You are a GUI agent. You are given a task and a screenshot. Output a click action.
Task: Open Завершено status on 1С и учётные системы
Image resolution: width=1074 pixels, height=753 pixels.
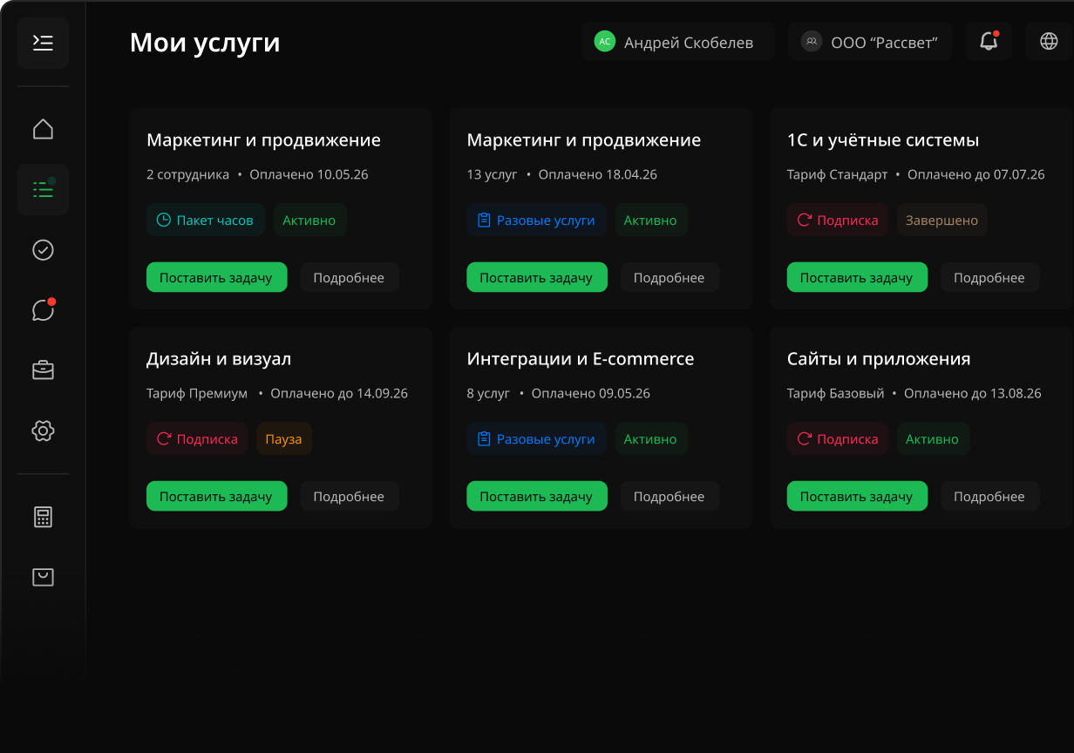point(941,220)
